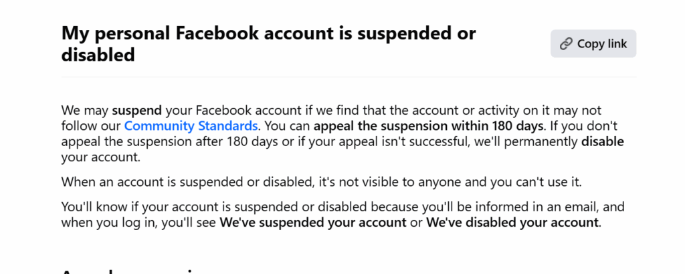Open the Community Standards link
This screenshot has height=274, width=685.
tap(191, 126)
